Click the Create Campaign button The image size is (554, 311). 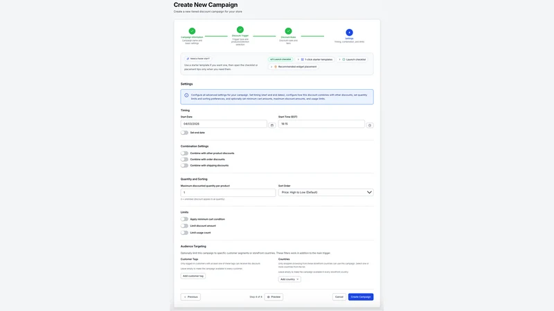[x=361, y=297]
